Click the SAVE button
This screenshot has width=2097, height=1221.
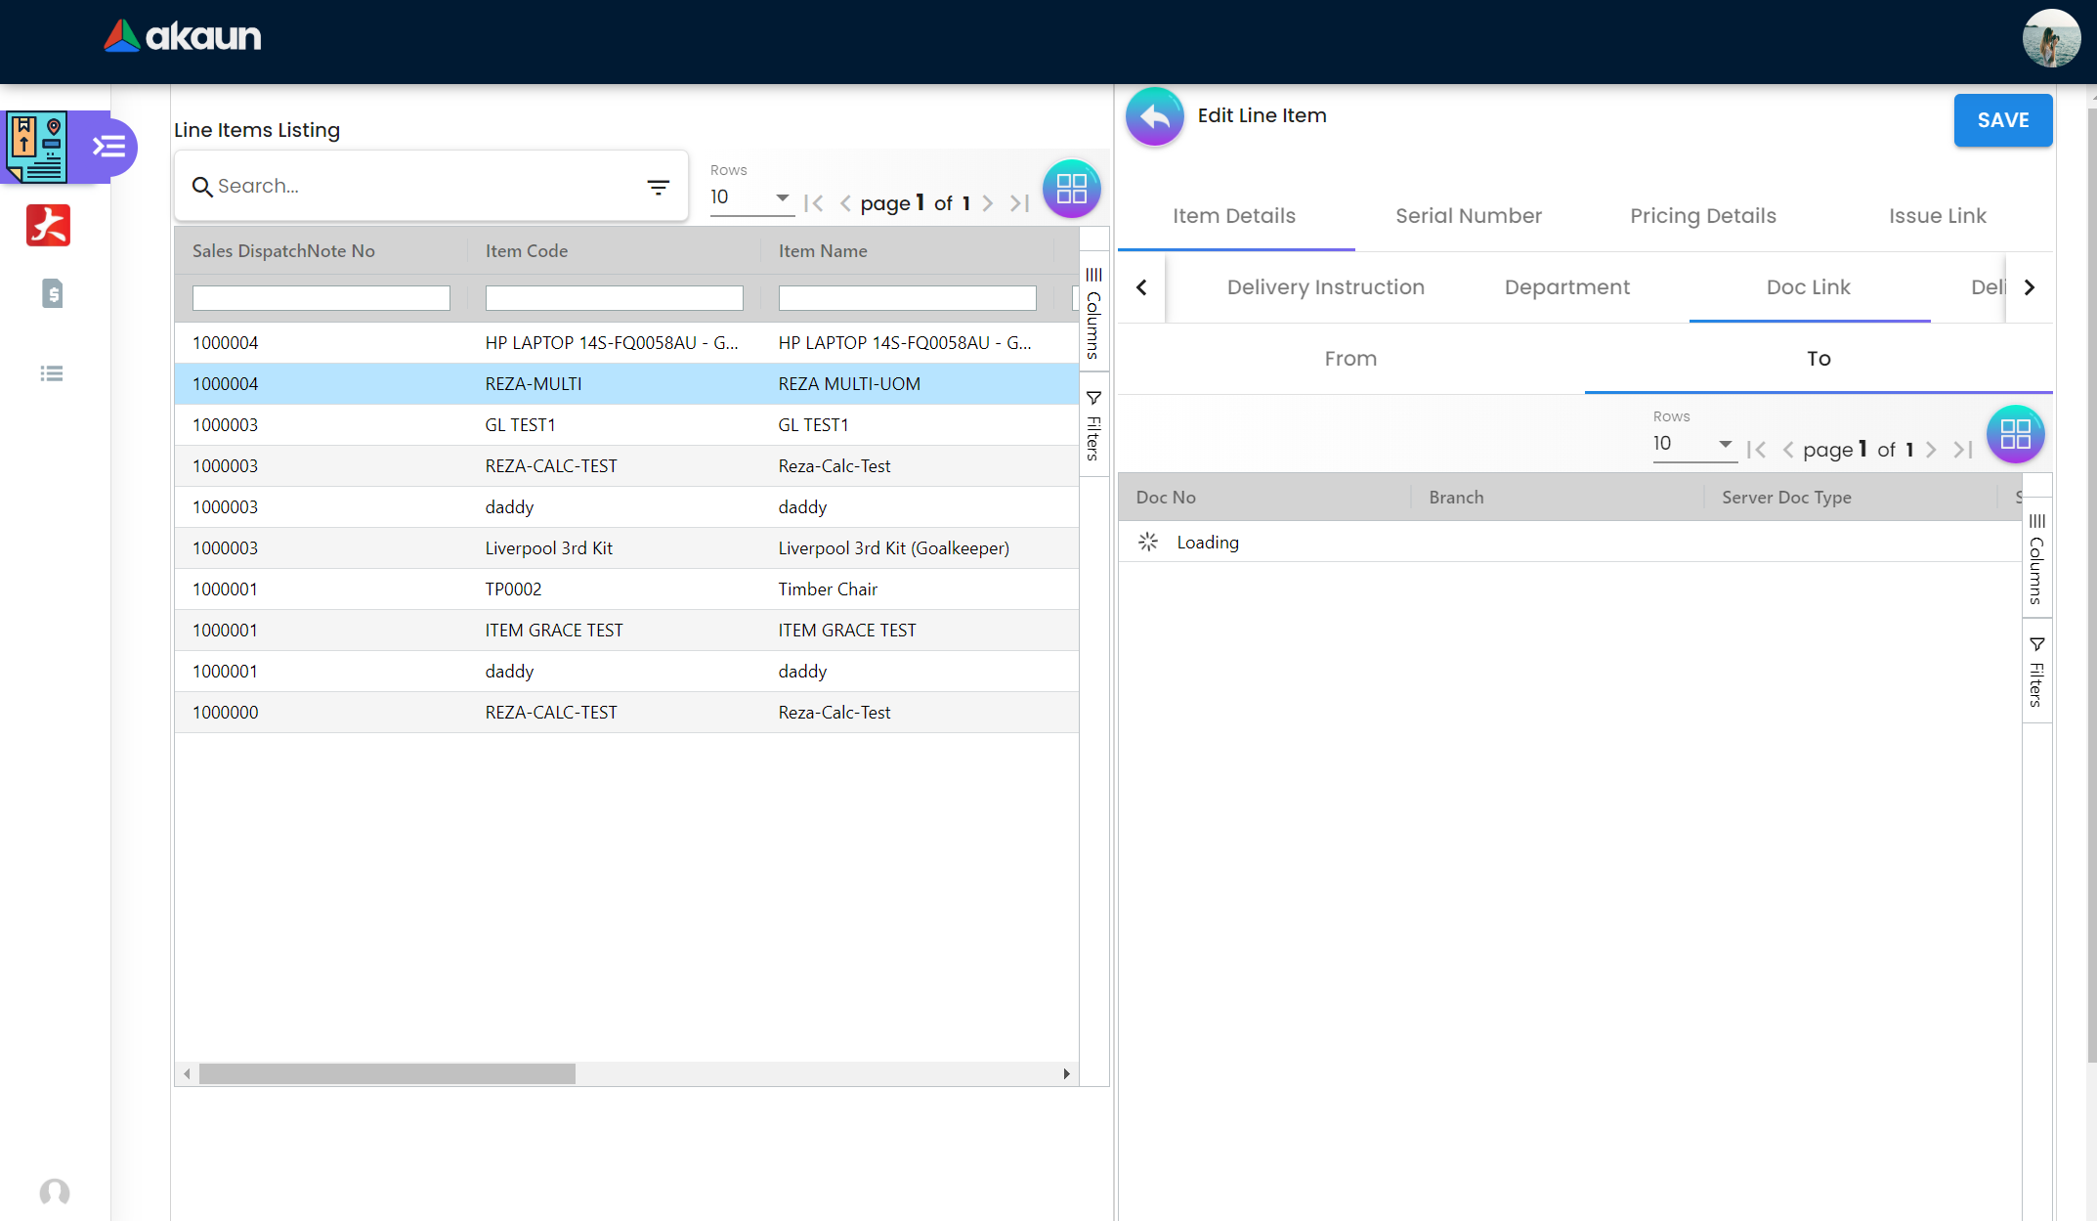tap(2002, 120)
